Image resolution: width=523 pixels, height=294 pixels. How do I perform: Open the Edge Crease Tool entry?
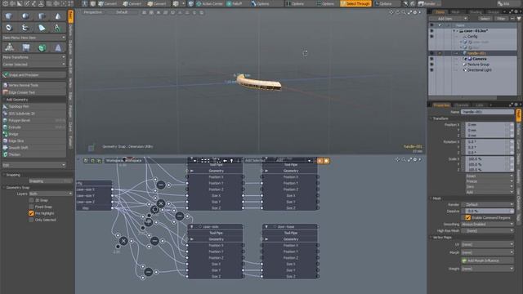point(34,92)
